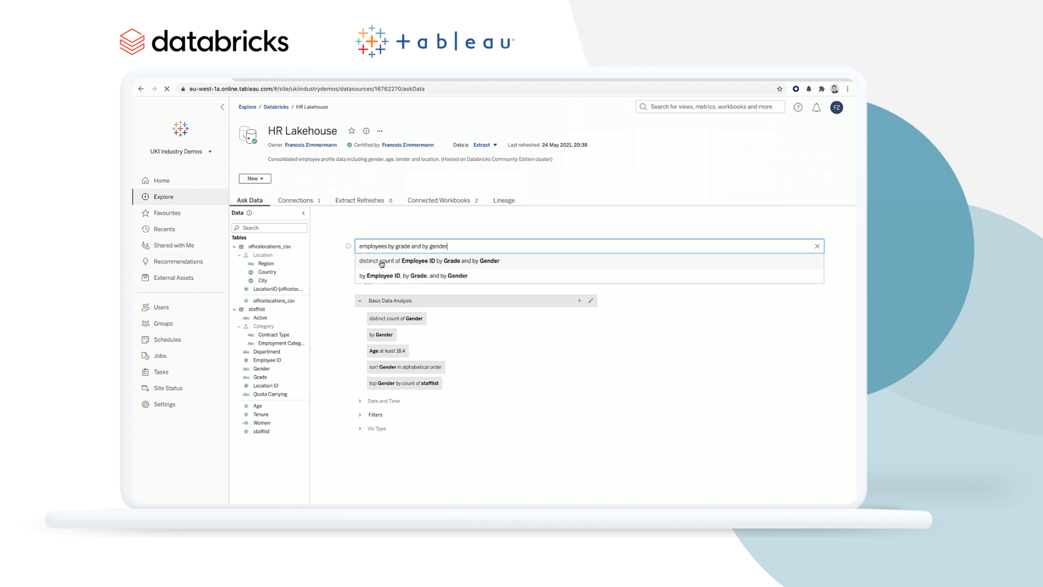Clear the Ask Data query with X
This screenshot has width=1043, height=587.
click(x=817, y=246)
